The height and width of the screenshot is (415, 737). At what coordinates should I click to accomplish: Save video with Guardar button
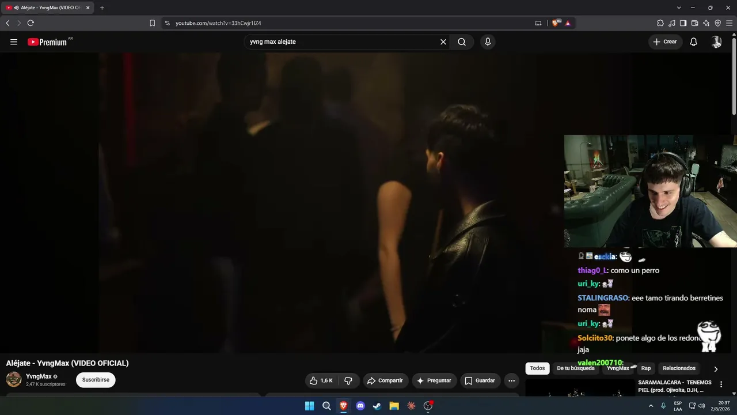(480, 380)
